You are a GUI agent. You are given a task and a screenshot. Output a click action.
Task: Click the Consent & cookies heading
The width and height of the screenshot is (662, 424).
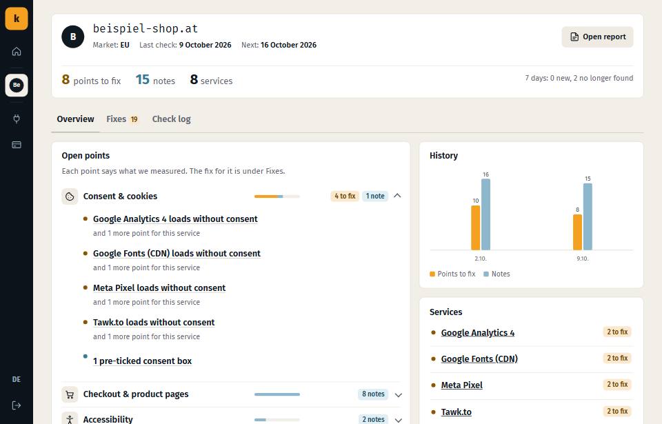click(120, 196)
